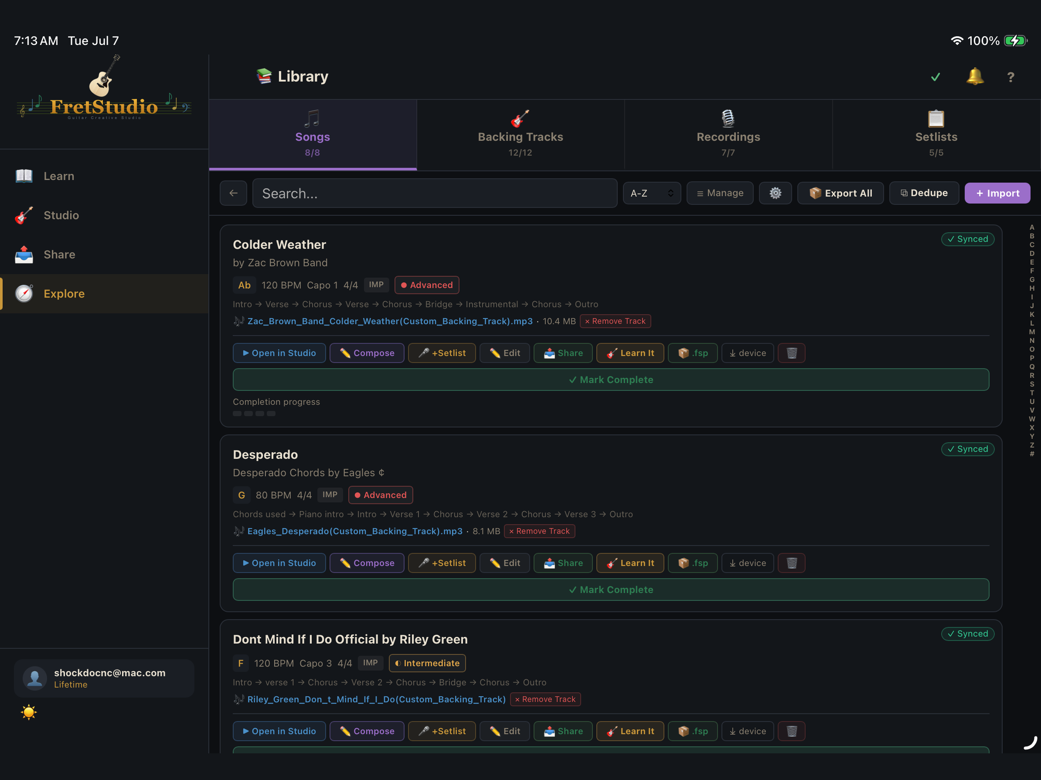This screenshot has width=1041, height=780.
Task: Open user account shockdocnc@mac.com
Action: [104, 678]
